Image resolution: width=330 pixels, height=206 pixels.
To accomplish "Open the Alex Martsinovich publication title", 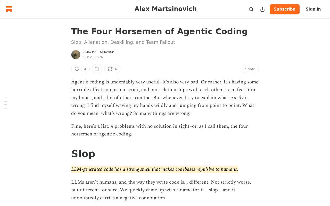I will click(166, 9).
